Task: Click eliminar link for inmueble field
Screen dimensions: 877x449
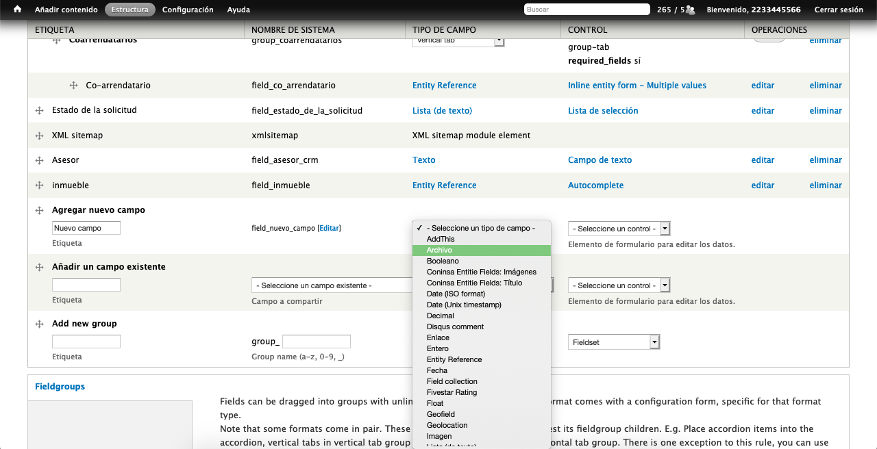Action: click(826, 185)
